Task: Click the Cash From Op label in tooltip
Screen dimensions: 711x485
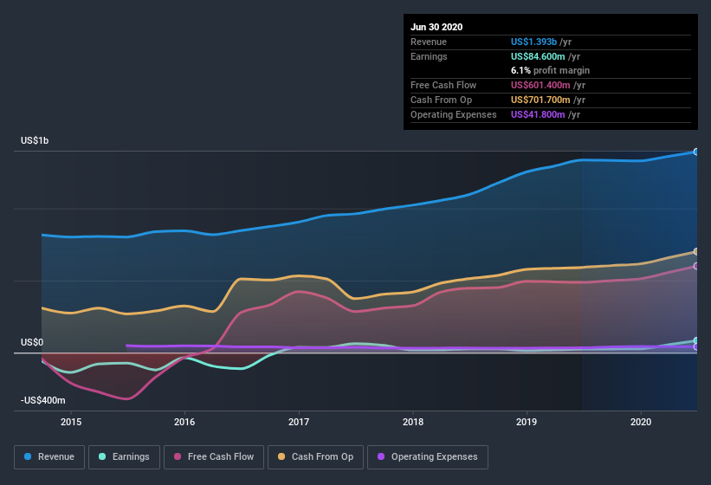Action: [x=441, y=100]
